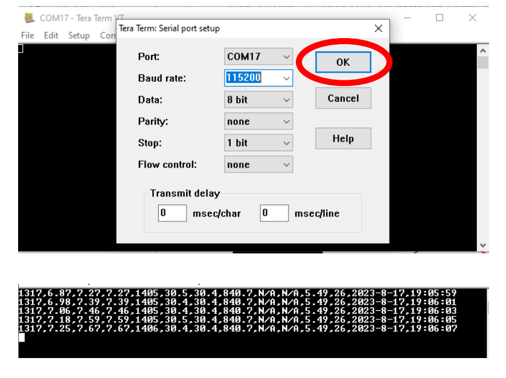
Task: Open the Edit menu
Action: pos(51,35)
